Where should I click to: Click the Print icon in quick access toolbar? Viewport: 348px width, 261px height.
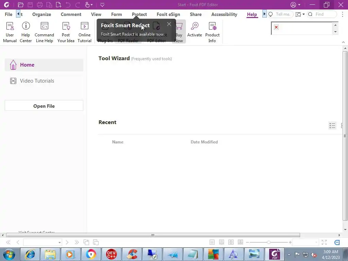click(40, 5)
